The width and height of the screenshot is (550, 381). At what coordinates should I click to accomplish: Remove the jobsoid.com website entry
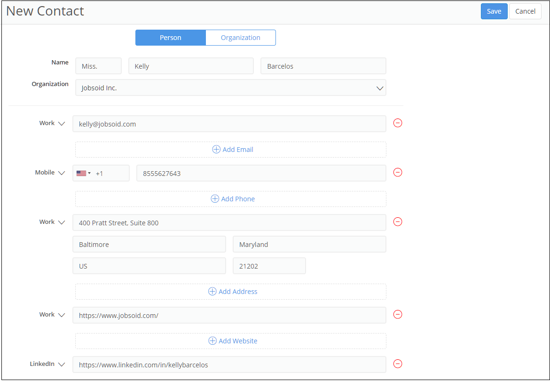[x=398, y=315]
